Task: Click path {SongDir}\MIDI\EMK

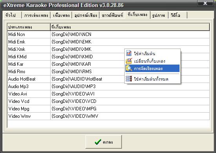Action: tap(71, 42)
